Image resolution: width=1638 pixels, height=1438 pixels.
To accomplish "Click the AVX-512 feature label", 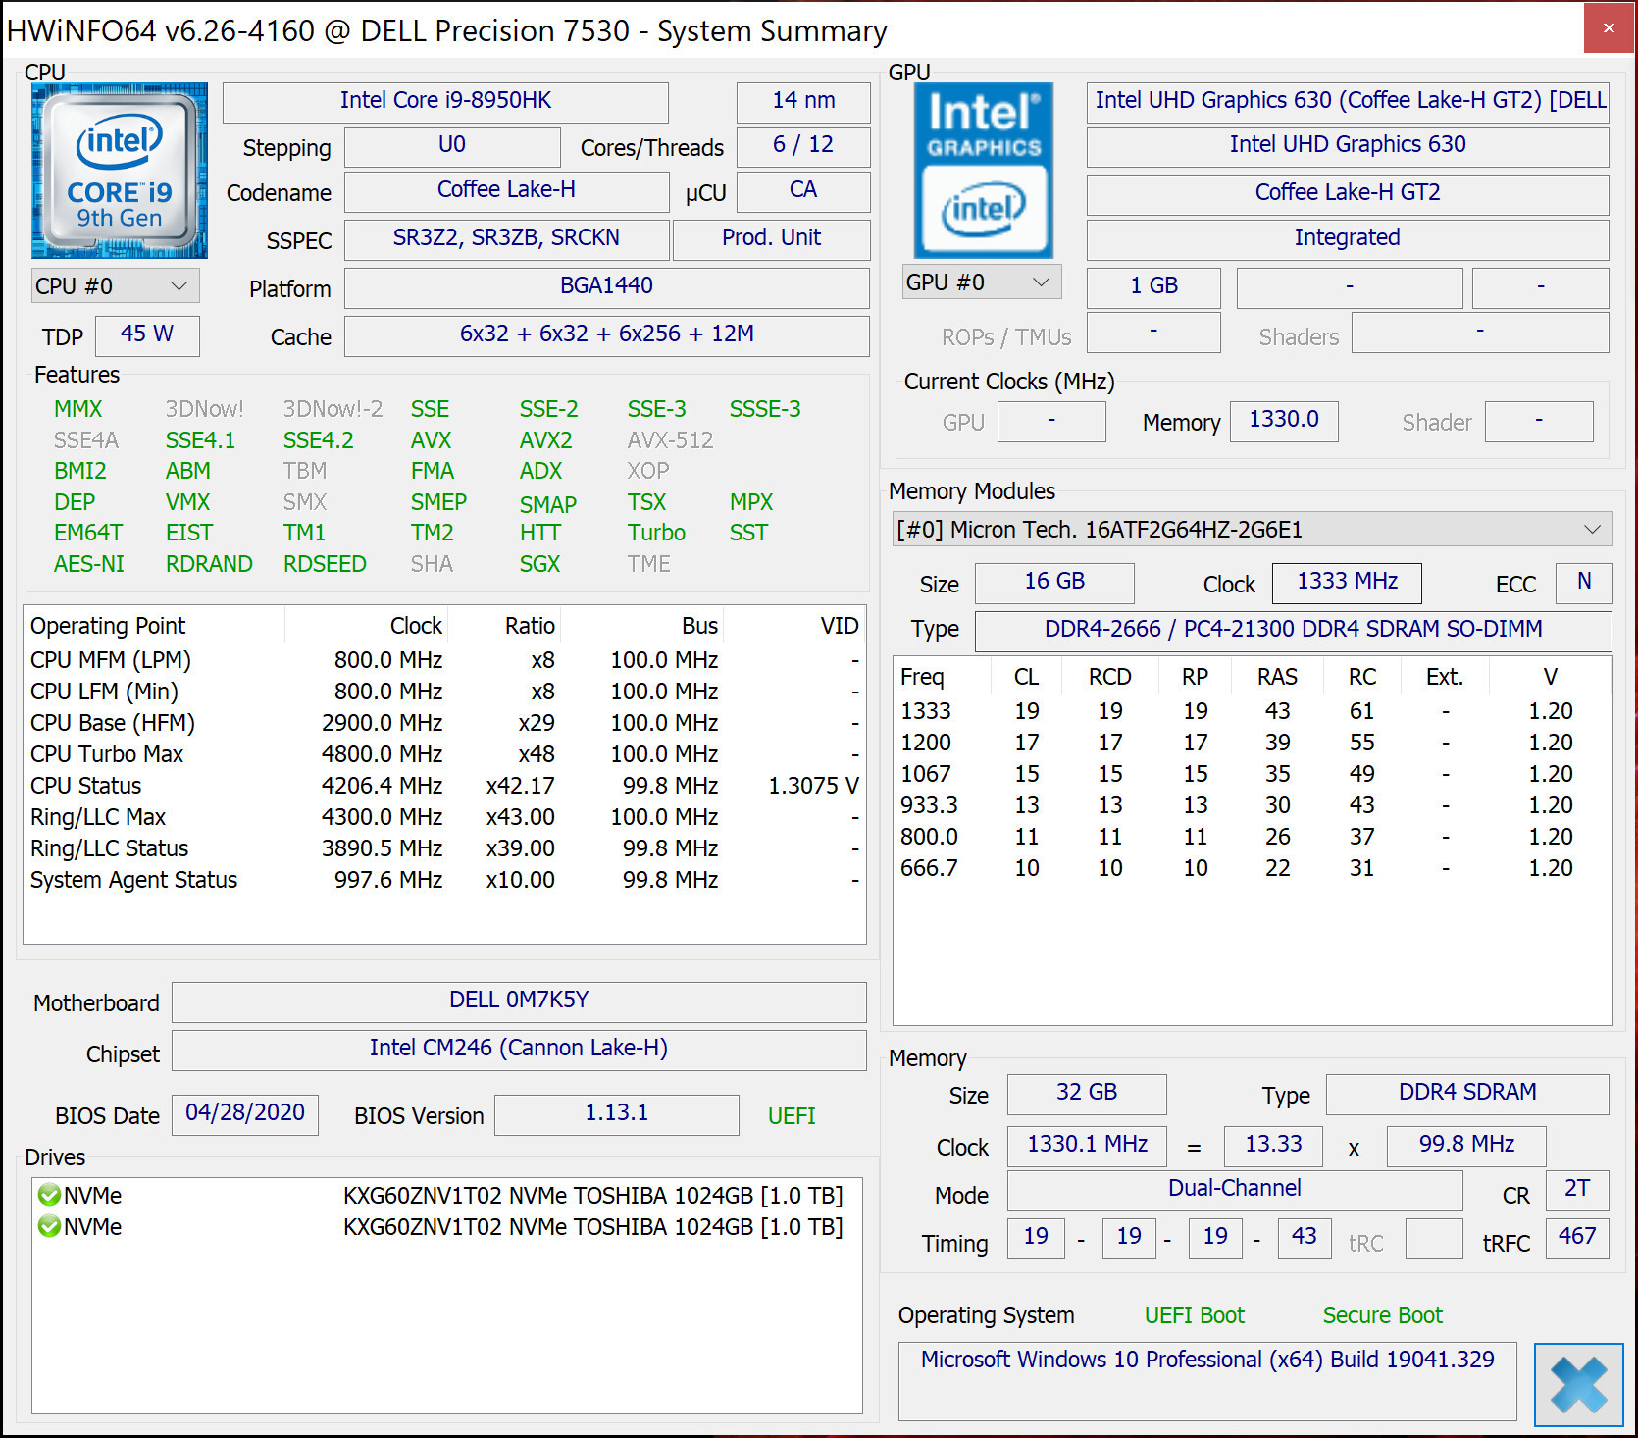I will 670,440.
